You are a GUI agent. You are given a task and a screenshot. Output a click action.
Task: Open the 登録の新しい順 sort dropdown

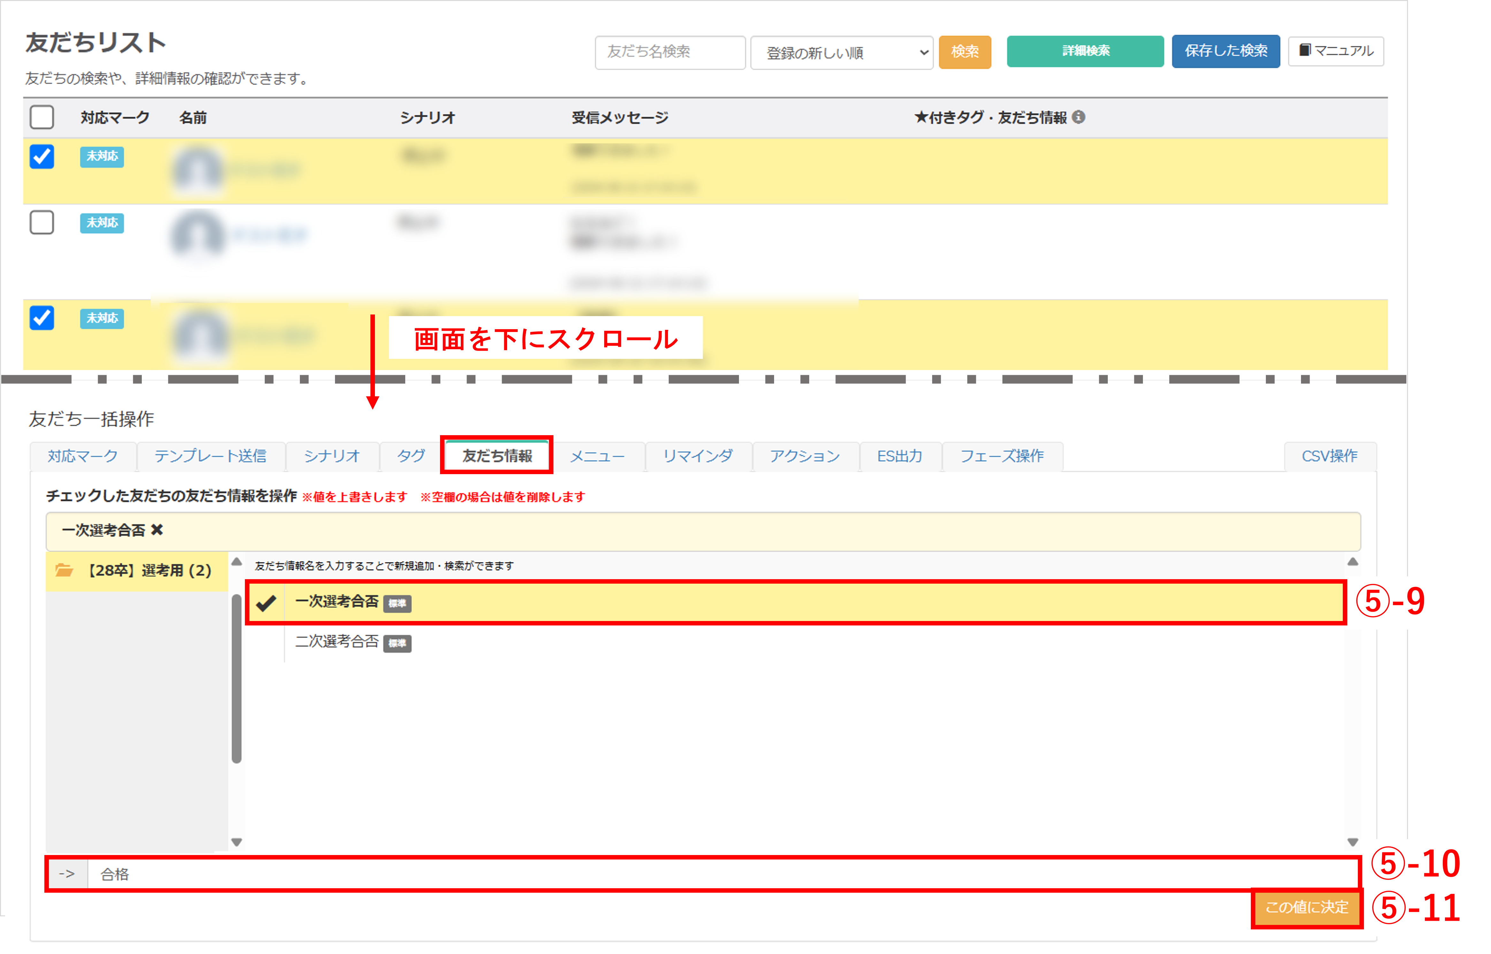[841, 53]
